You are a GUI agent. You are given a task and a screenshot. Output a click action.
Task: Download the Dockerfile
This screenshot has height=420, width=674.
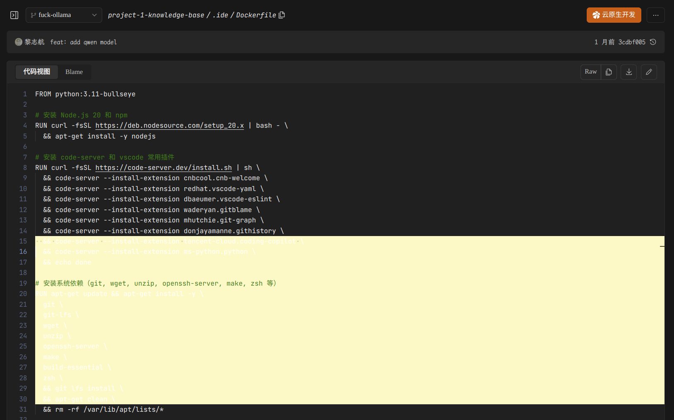coord(628,72)
